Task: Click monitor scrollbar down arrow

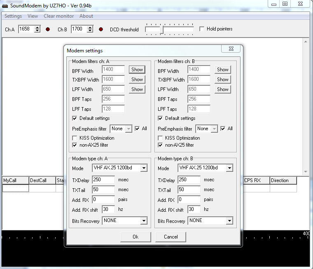Action: pyautogui.click(x=306, y=171)
